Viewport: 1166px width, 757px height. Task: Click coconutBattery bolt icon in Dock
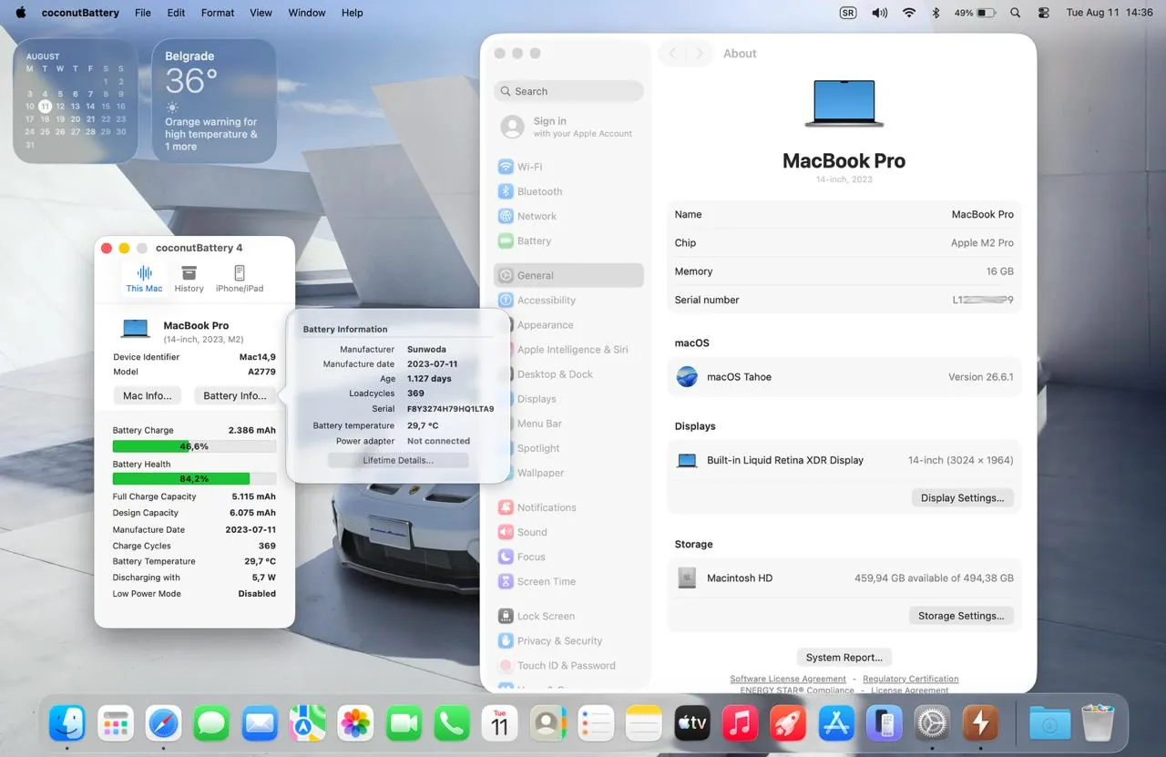980,724
